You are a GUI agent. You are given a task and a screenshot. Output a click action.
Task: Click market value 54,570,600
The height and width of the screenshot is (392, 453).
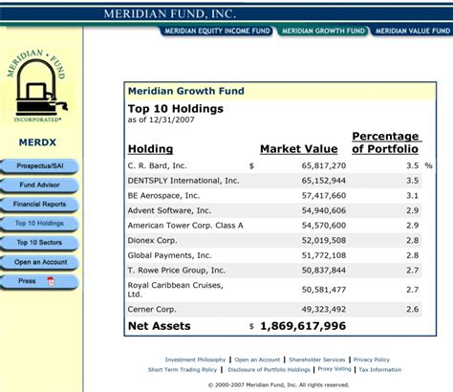coord(324,226)
